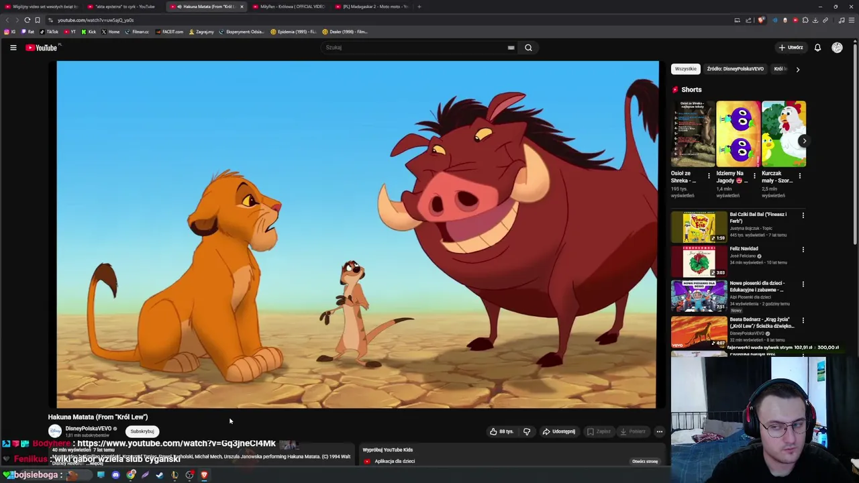Open the YouTube hamburger guide menu
Viewport: 859px width, 483px height.
coord(13,48)
